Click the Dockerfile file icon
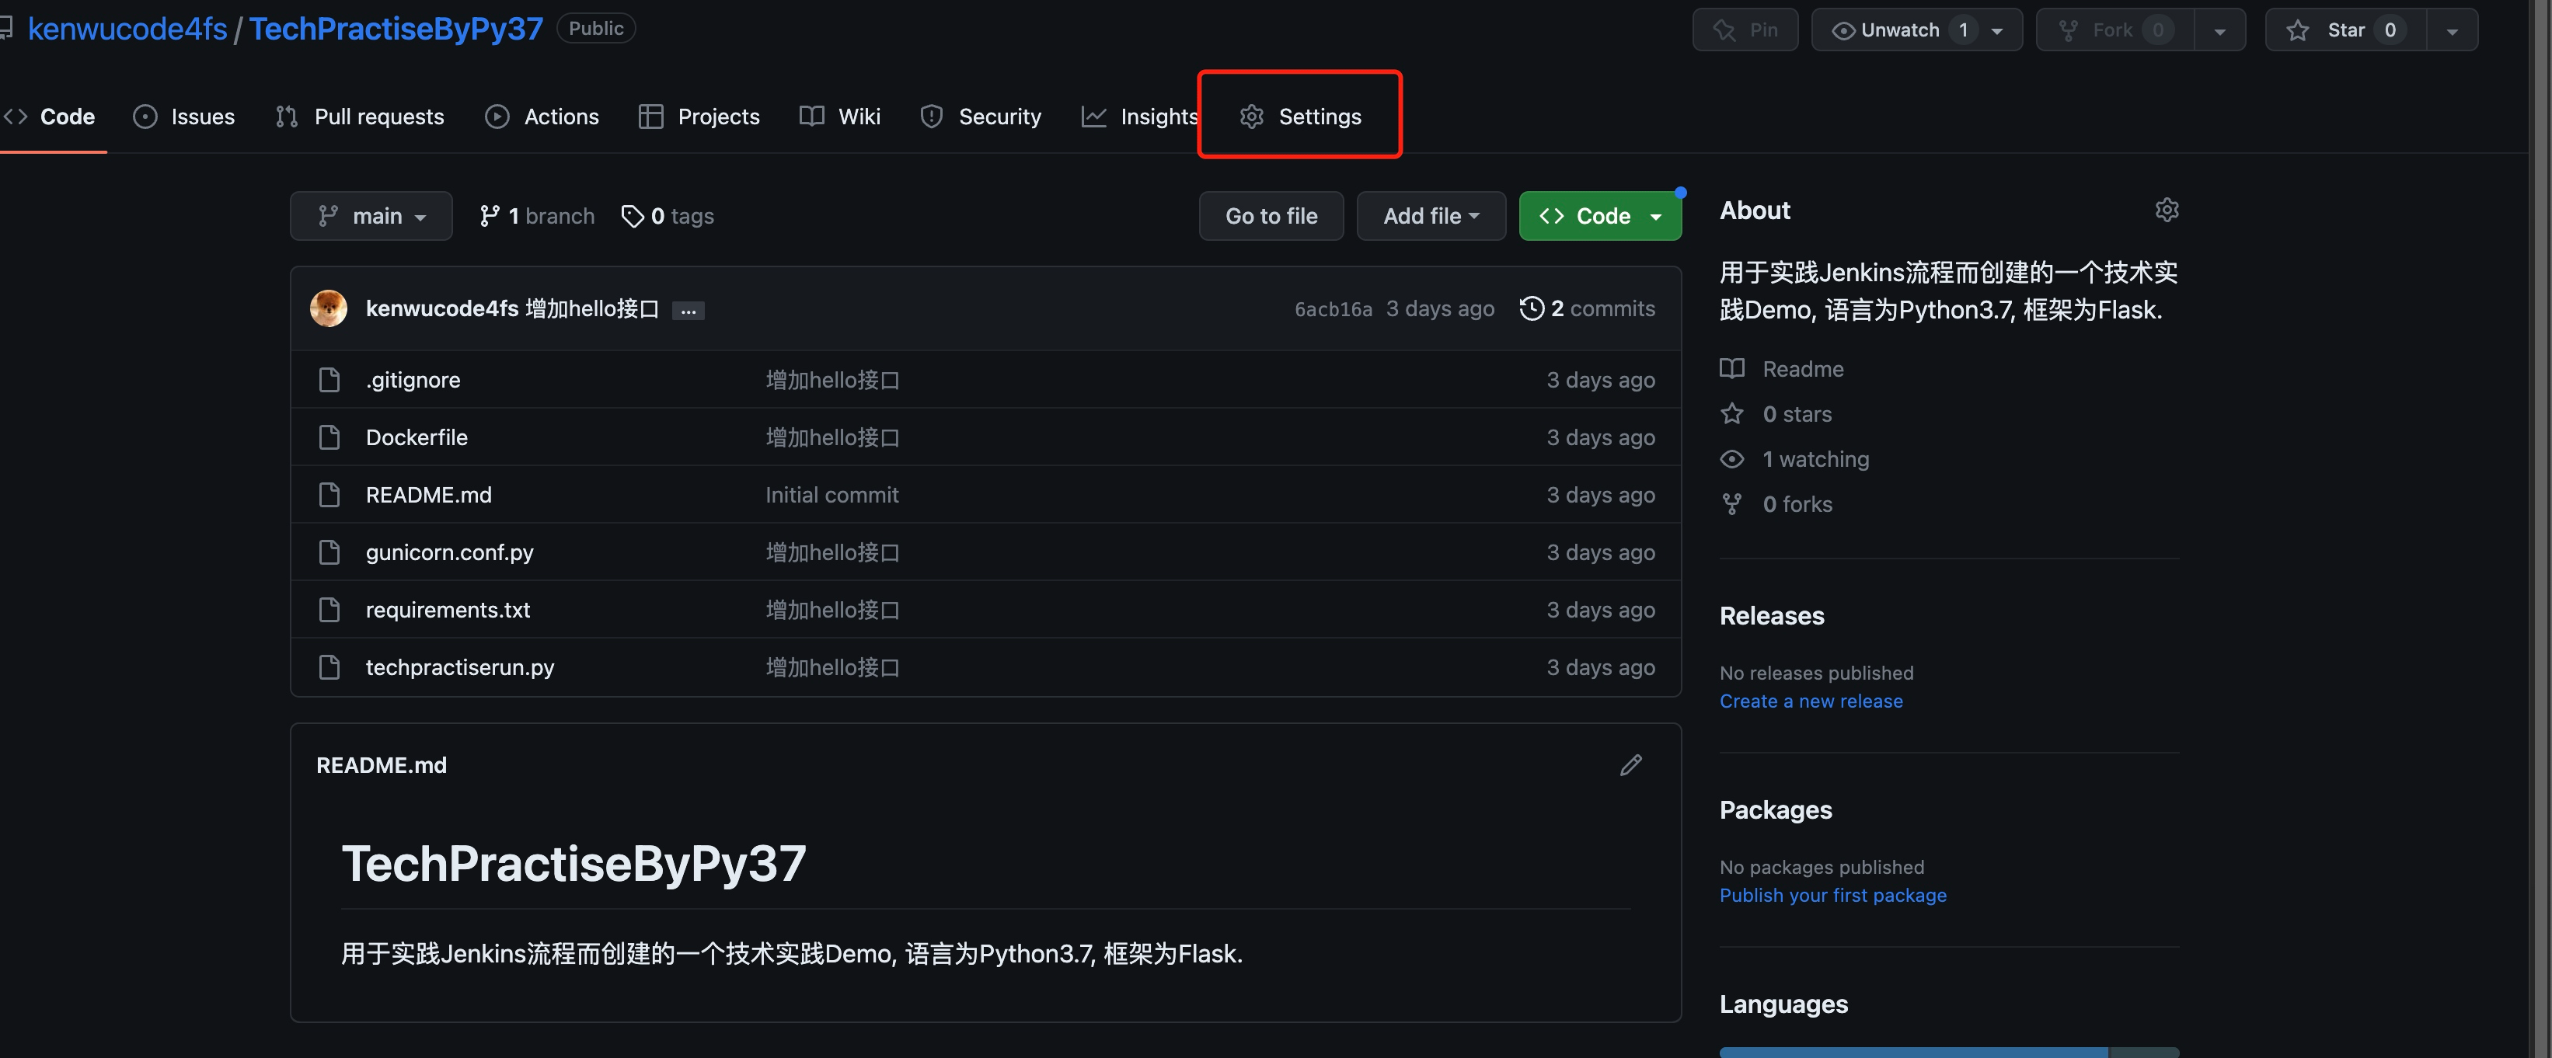 point(330,437)
